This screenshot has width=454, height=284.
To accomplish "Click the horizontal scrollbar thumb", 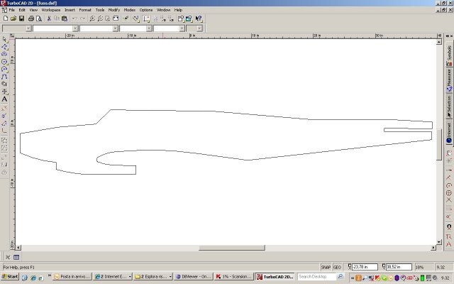I will pos(222,248).
